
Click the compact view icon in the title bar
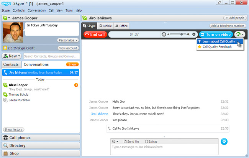(x=219, y=3)
